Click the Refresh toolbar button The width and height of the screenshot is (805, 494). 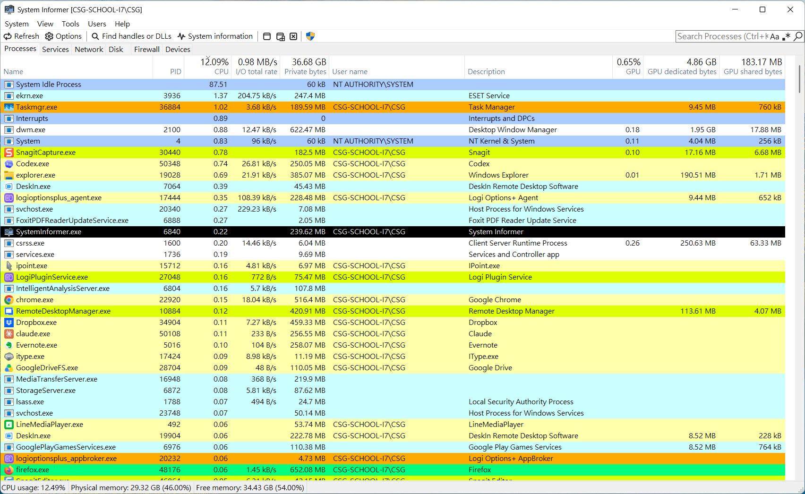pyautogui.click(x=21, y=36)
